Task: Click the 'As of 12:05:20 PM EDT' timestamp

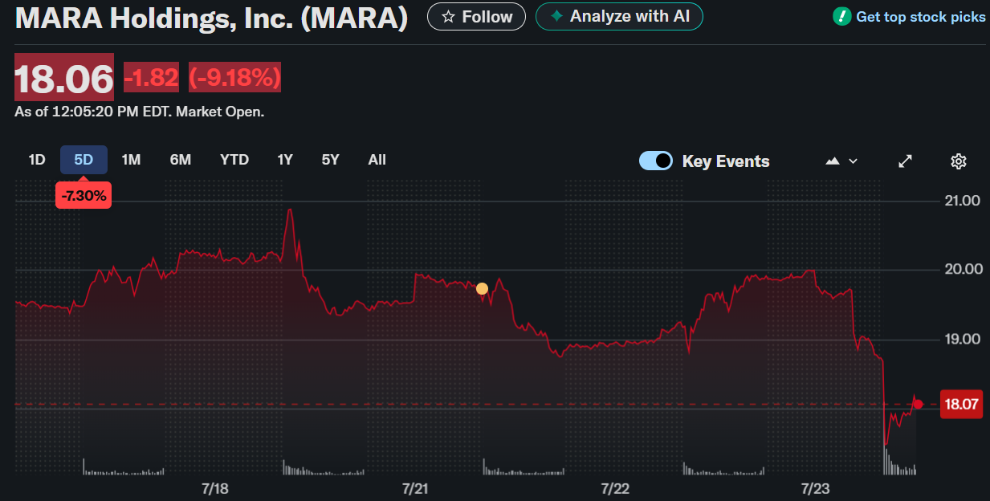Action: pos(139,112)
